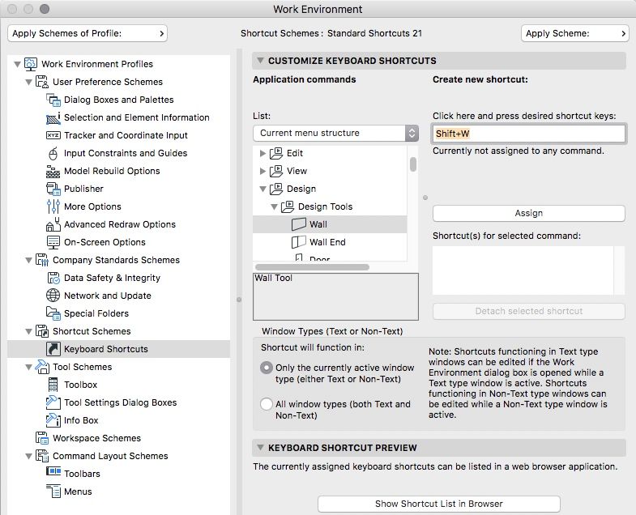Collapse Work Environment Profiles tree node
Screen dimensions: 636x515
click(18, 64)
